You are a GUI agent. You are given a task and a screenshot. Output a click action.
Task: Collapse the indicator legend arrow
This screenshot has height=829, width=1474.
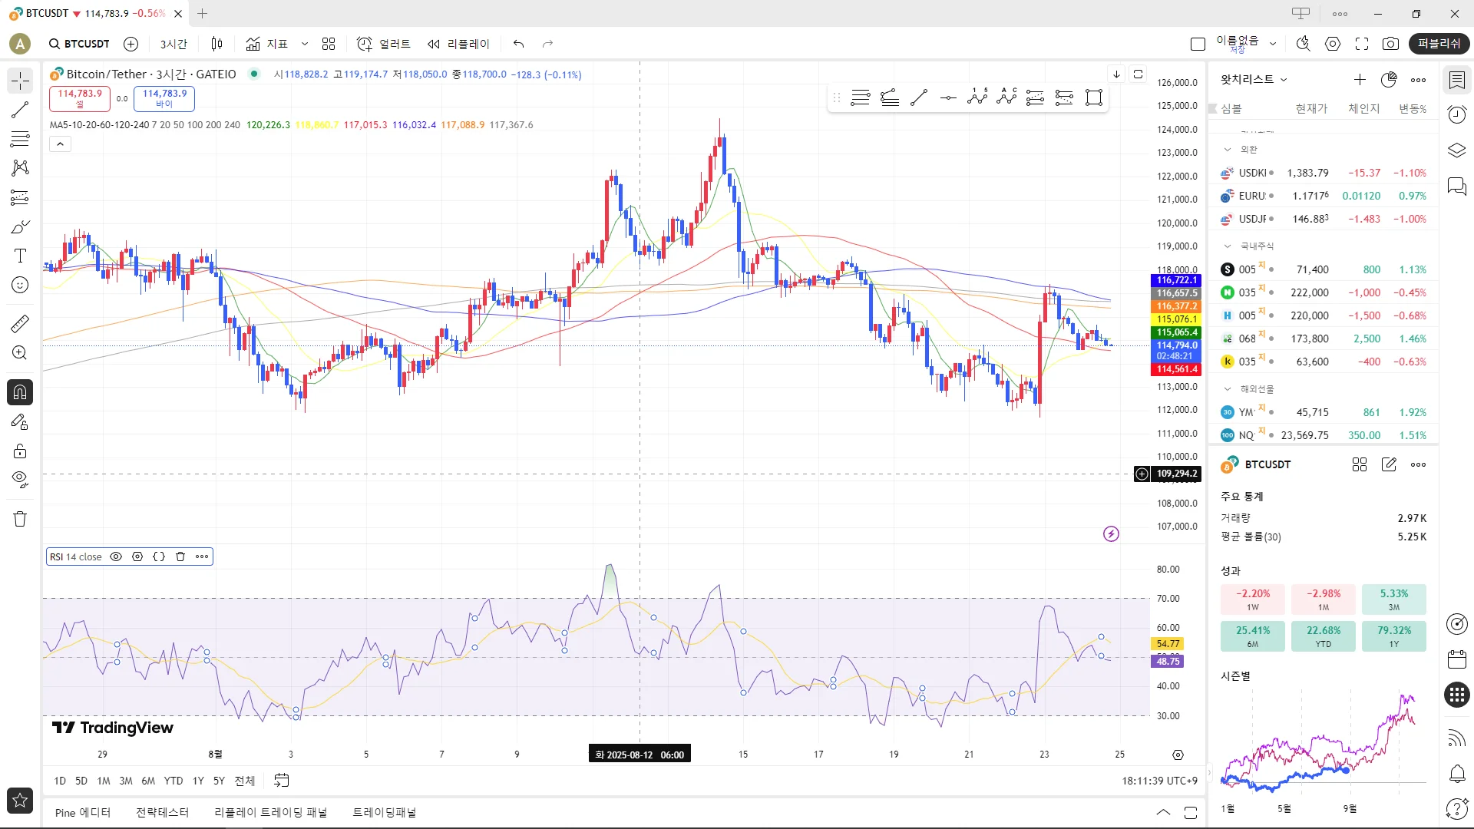click(x=60, y=144)
